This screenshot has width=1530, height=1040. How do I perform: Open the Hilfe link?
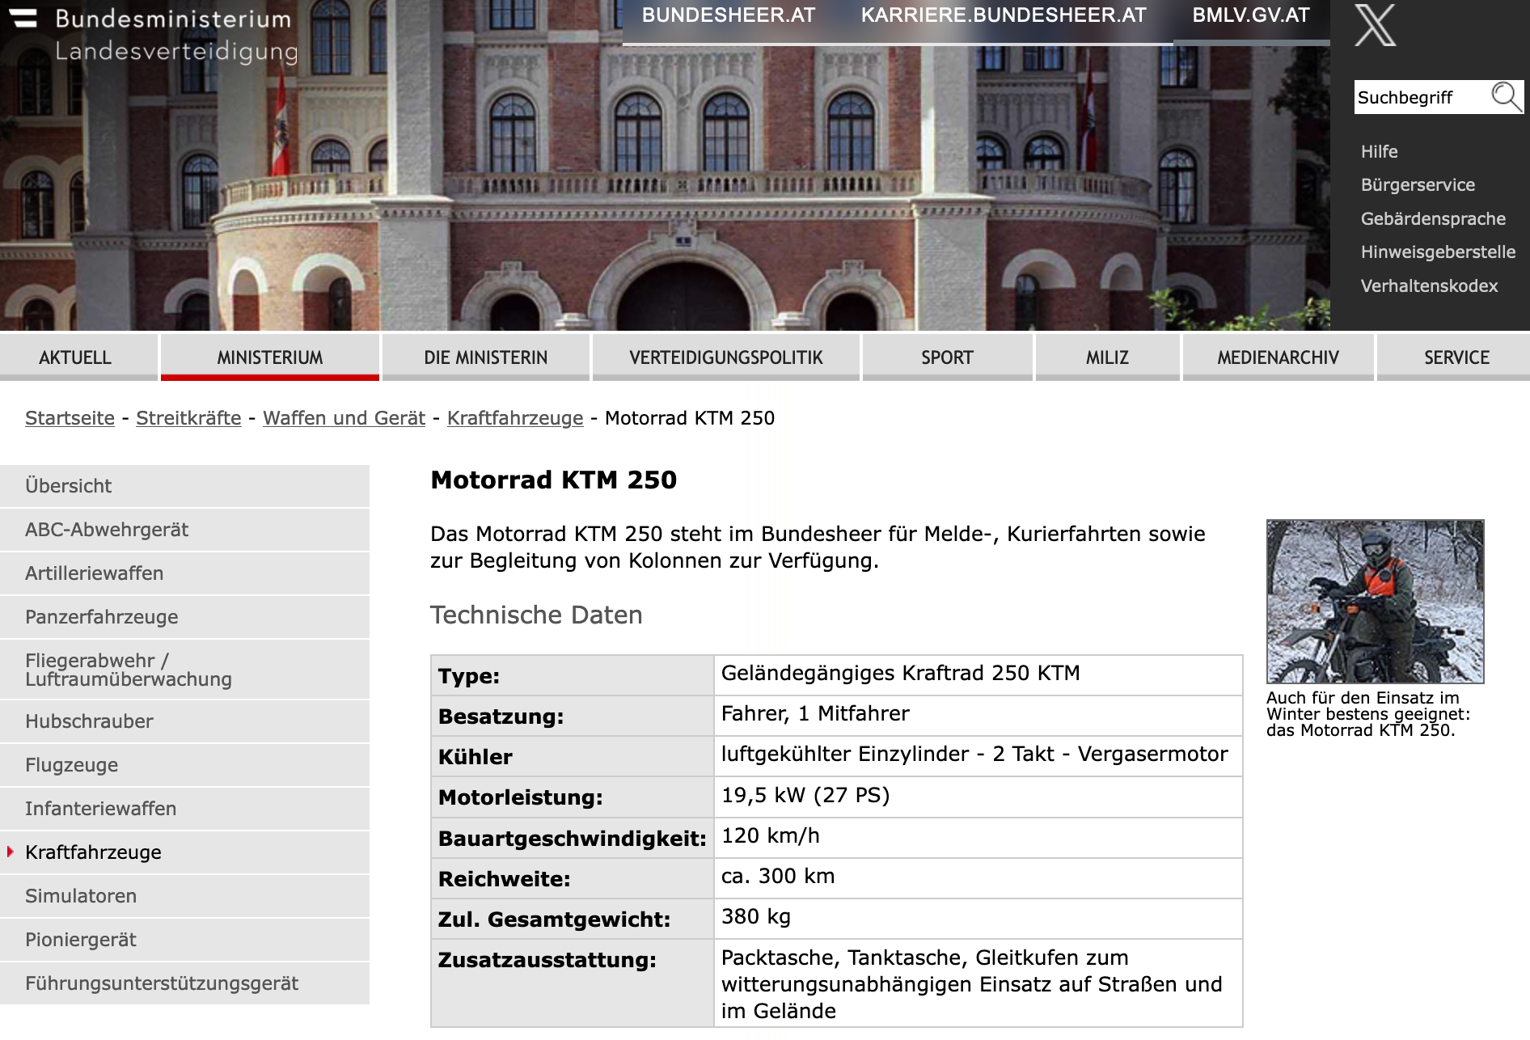[1379, 151]
